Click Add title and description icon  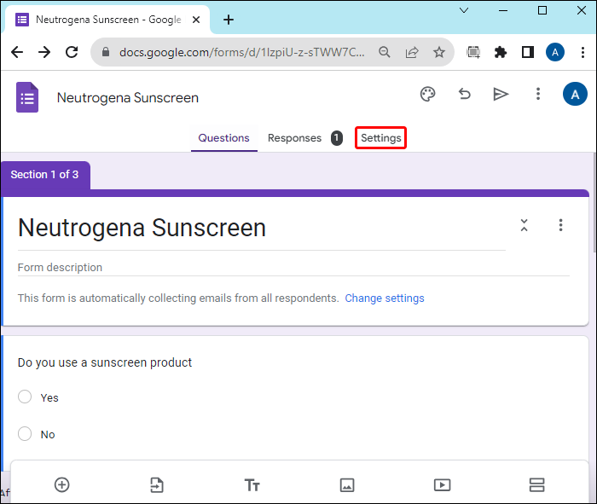point(252,485)
